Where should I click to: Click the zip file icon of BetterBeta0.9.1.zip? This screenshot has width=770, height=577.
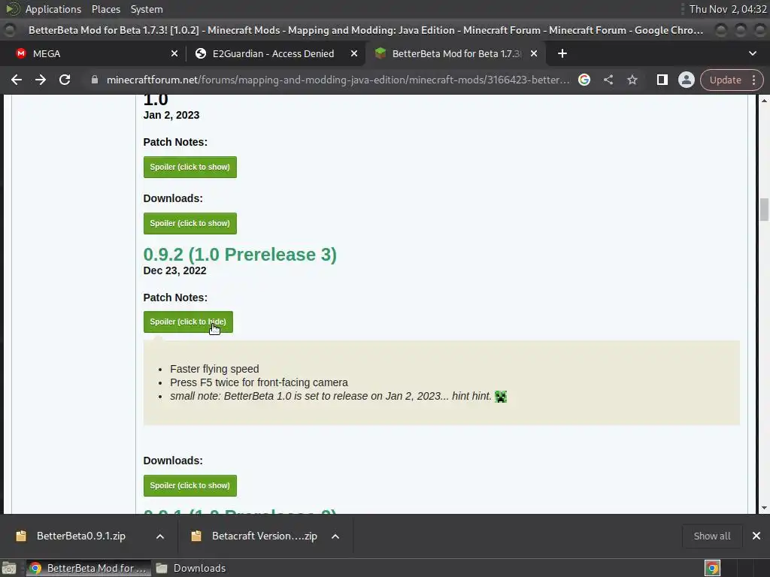[20, 536]
